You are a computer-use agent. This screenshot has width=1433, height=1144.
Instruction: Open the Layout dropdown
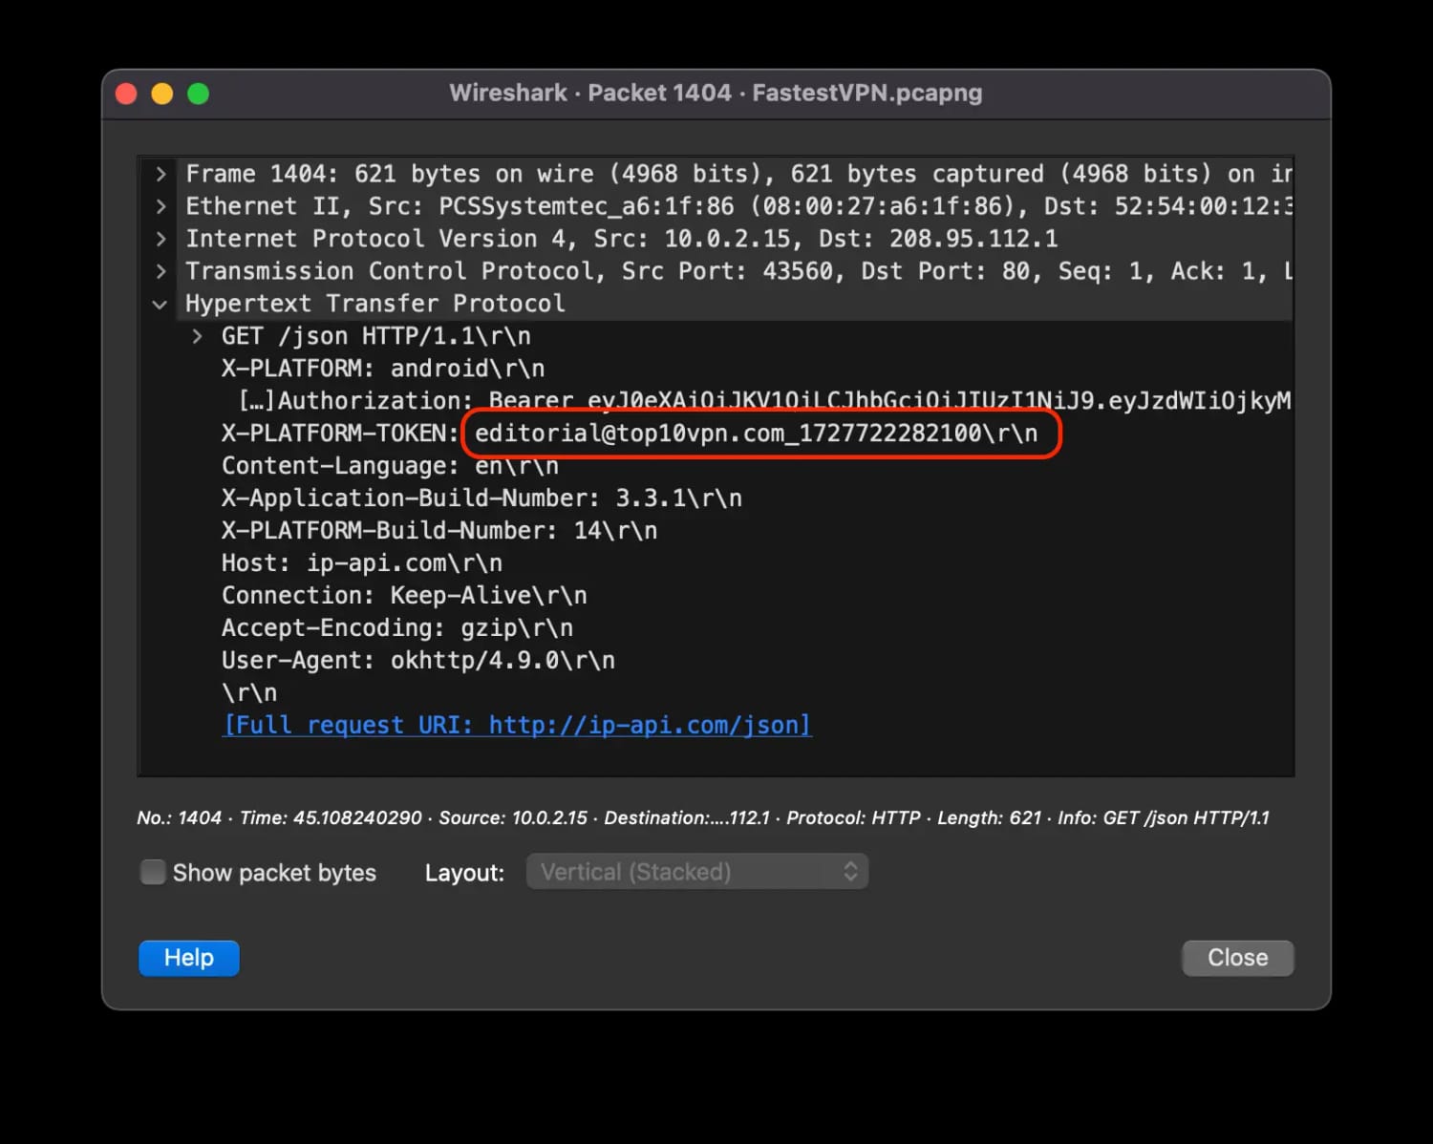(x=696, y=872)
